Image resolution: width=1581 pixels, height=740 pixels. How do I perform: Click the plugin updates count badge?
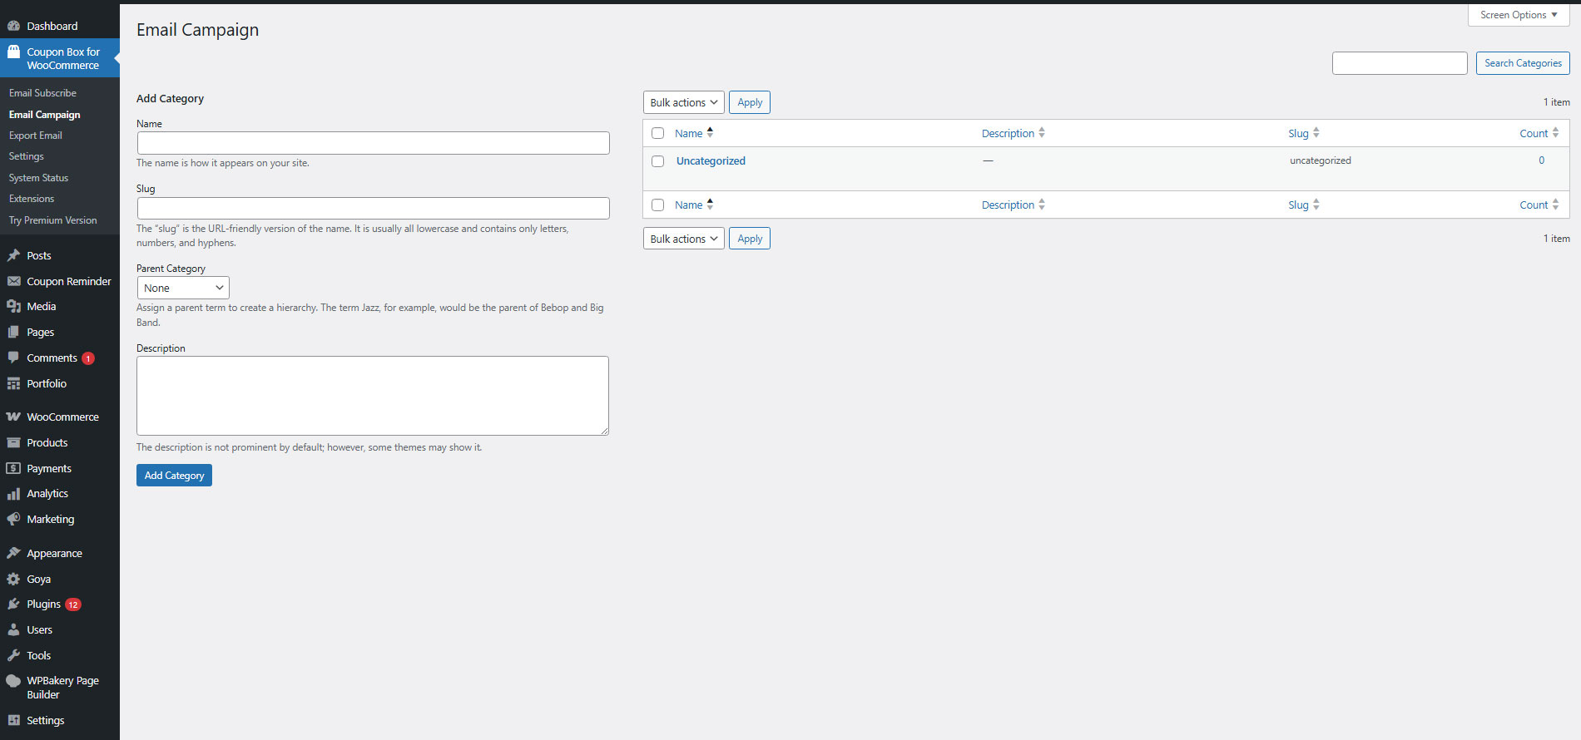pyautogui.click(x=73, y=604)
